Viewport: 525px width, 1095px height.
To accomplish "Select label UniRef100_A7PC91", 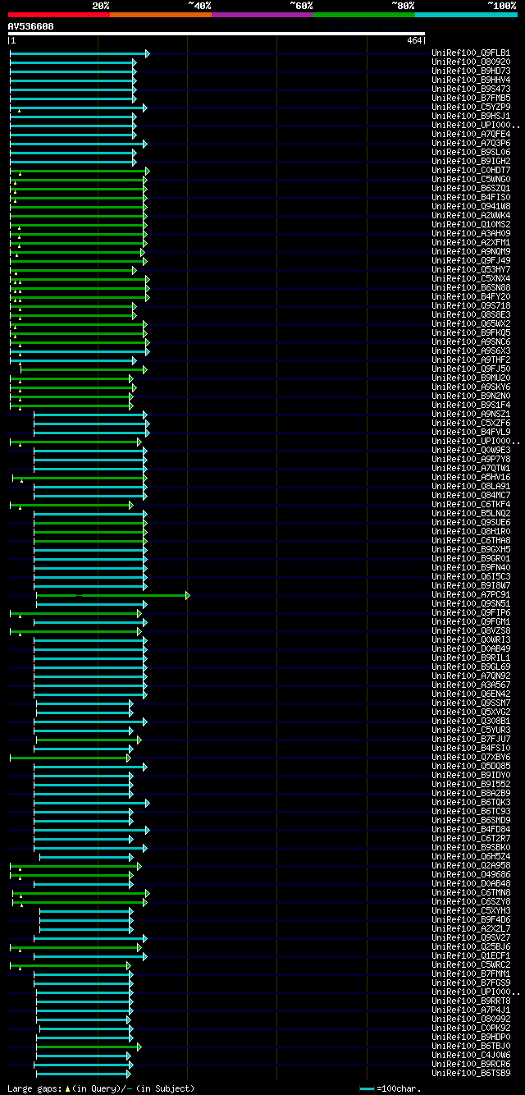I will pos(472,594).
